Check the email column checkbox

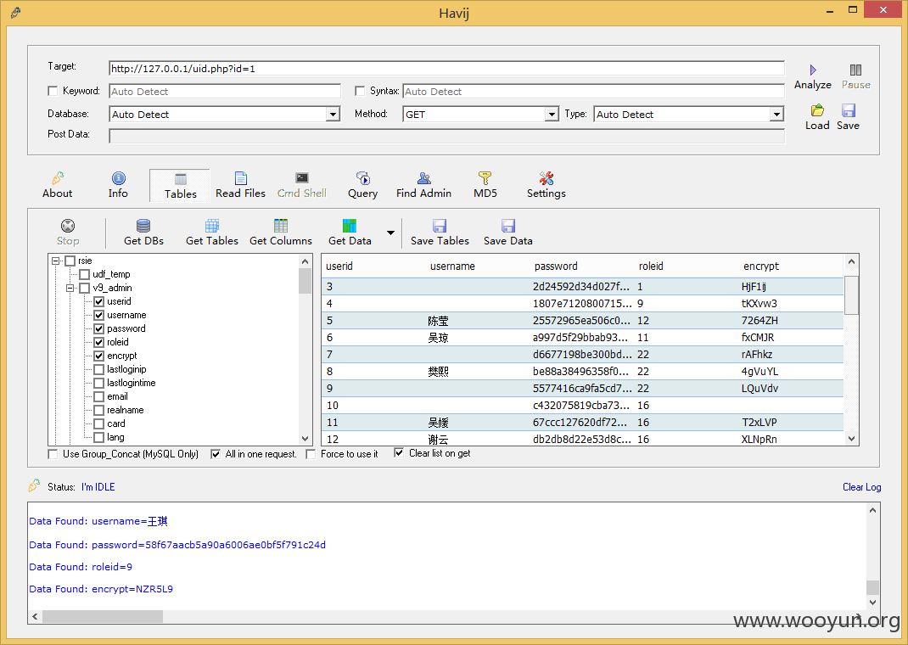99,396
